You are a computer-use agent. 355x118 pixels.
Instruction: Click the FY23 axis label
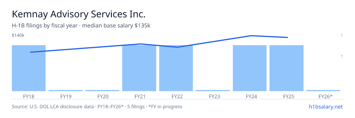coord(214,96)
